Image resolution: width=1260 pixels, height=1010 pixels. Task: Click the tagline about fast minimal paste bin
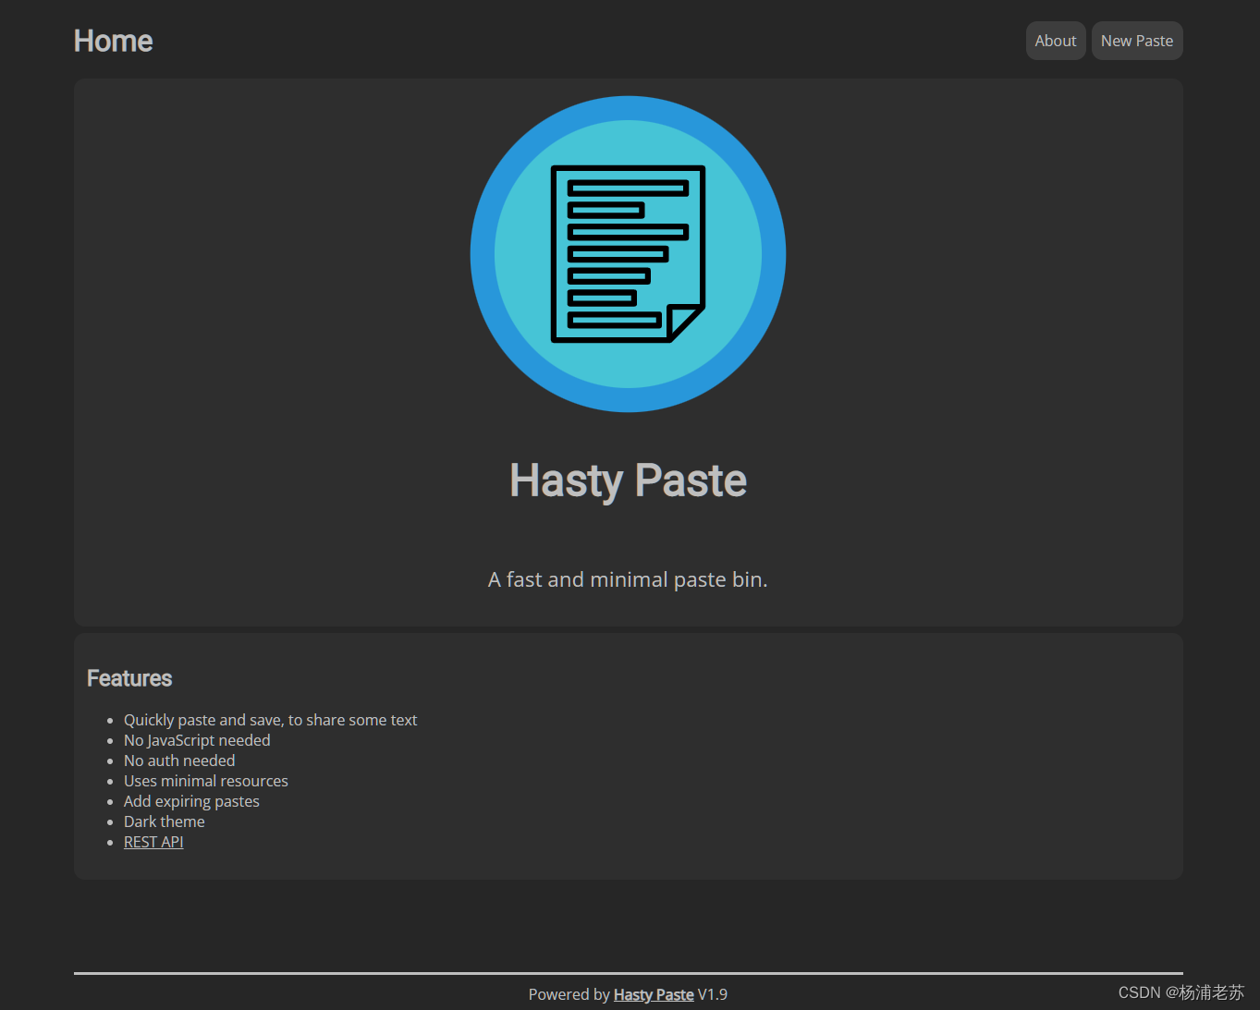coord(627,579)
